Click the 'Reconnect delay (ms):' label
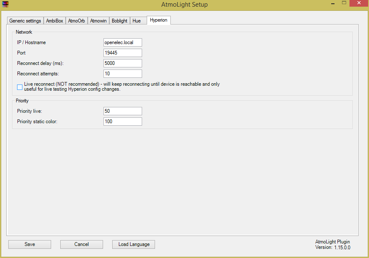The image size is (369, 258). click(40, 63)
